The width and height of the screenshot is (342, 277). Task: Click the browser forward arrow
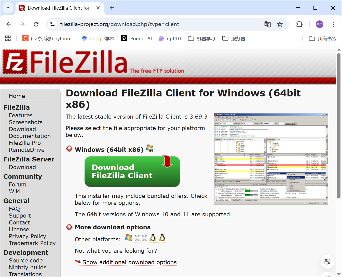click(22, 24)
